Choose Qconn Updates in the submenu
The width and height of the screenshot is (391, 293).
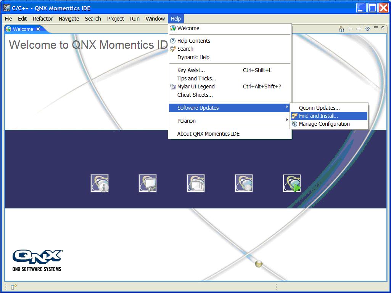coord(319,108)
